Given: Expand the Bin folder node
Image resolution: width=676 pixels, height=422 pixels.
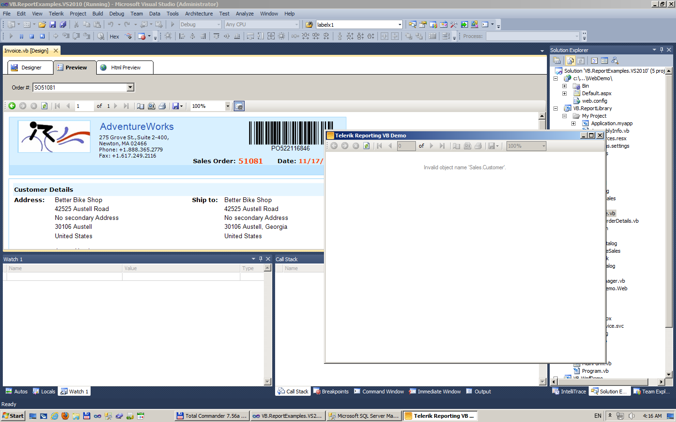Looking at the screenshot, I should pos(565,86).
